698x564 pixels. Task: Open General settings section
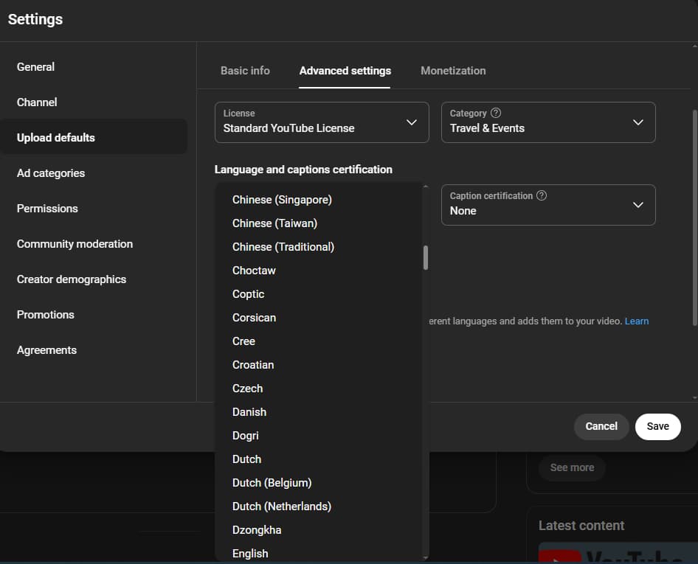pyautogui.click(x=94, y=66)
